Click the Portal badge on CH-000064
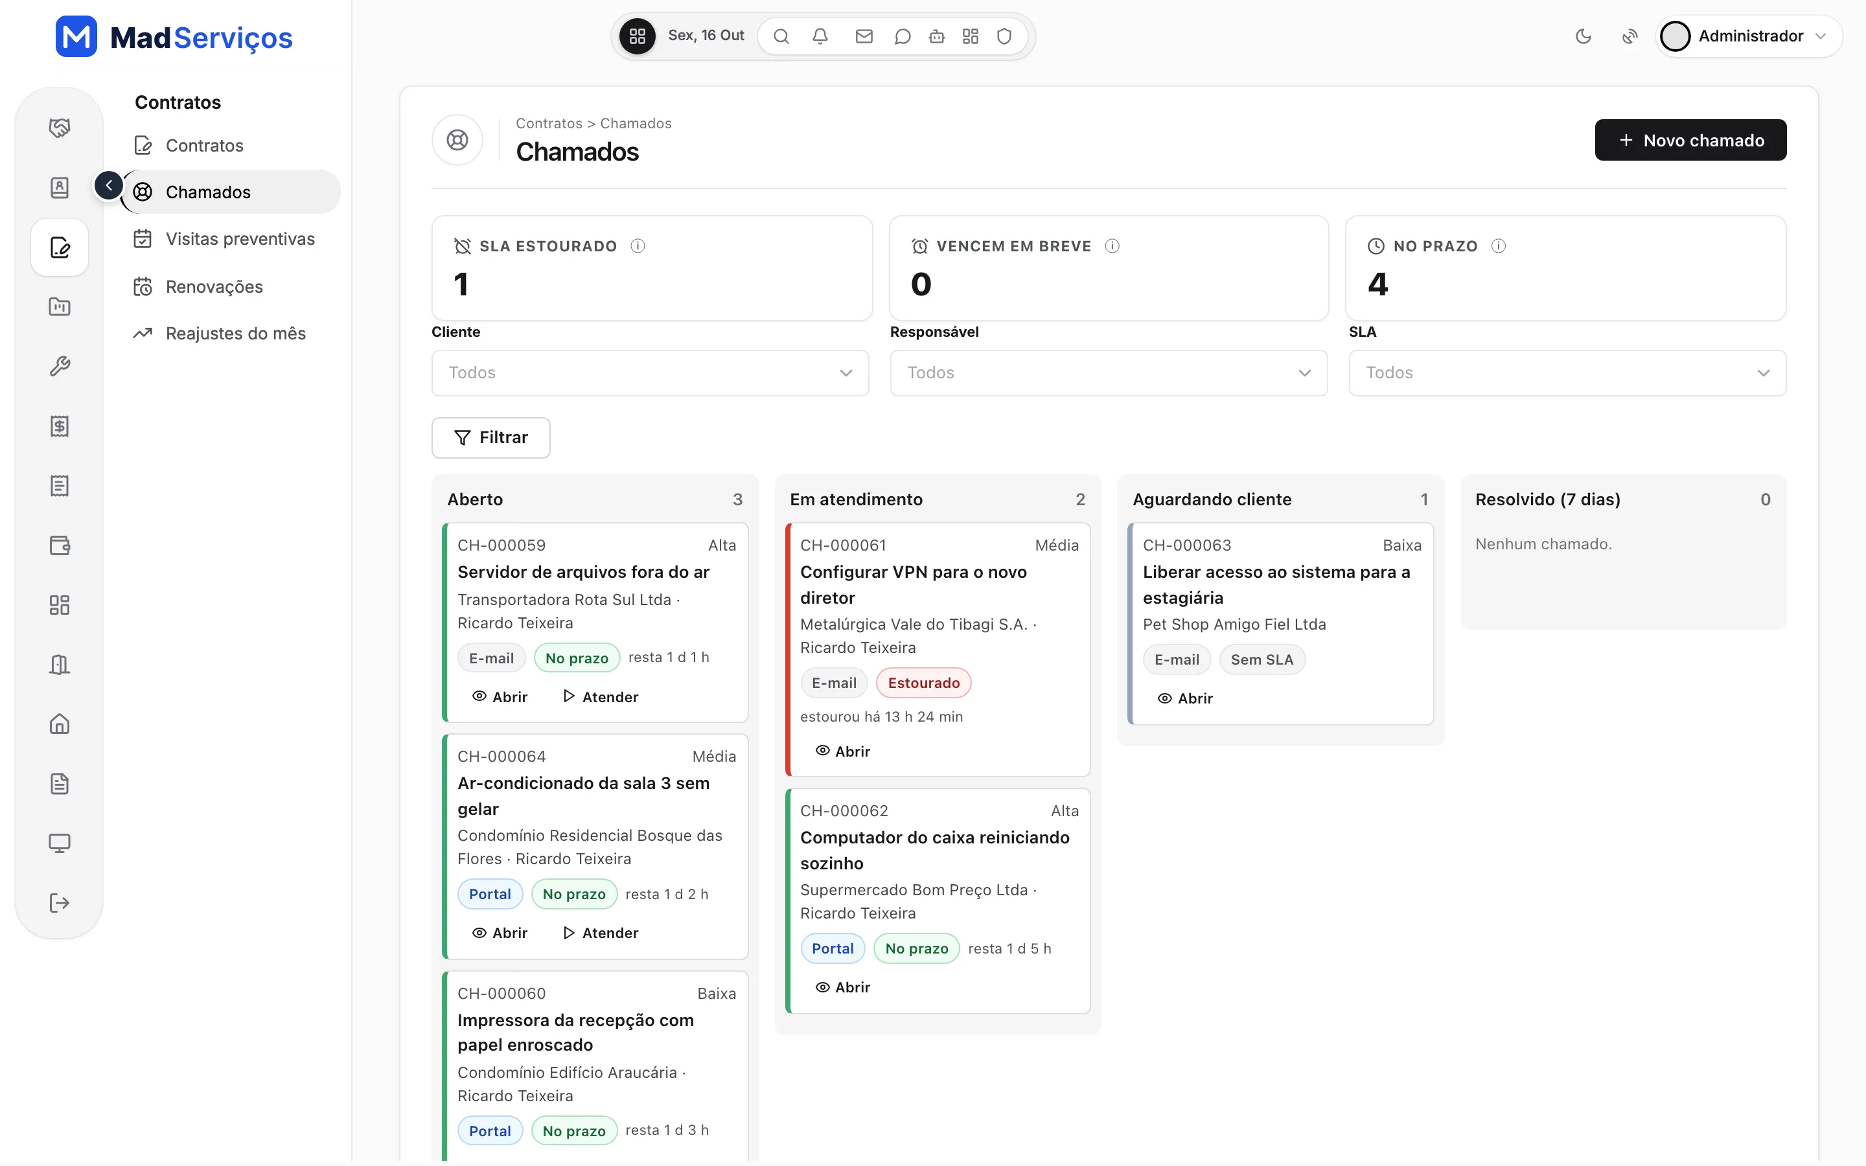The width and height of the screenshot is (1866, 1166). click(490, 894)
